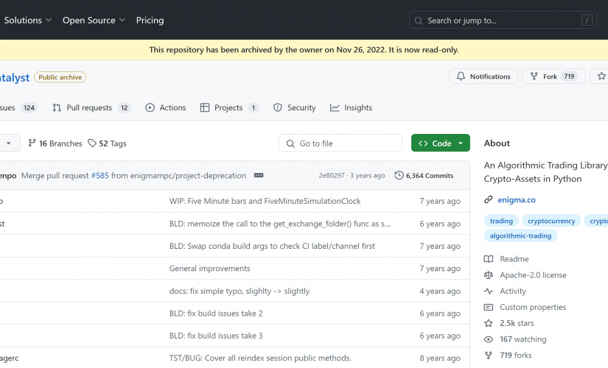
Task: Click the bell icon in Notifications
Action: point(461,77)
